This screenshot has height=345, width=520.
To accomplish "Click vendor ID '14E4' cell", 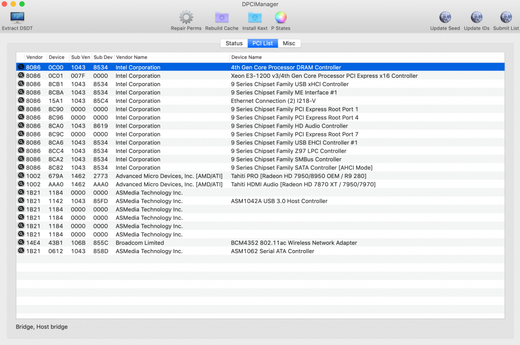I will click(x=33, y=243).
